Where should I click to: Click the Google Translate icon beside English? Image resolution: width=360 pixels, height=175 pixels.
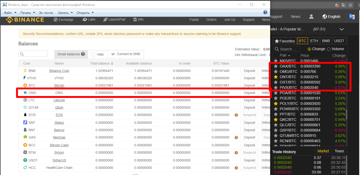[x=352, y=17]
